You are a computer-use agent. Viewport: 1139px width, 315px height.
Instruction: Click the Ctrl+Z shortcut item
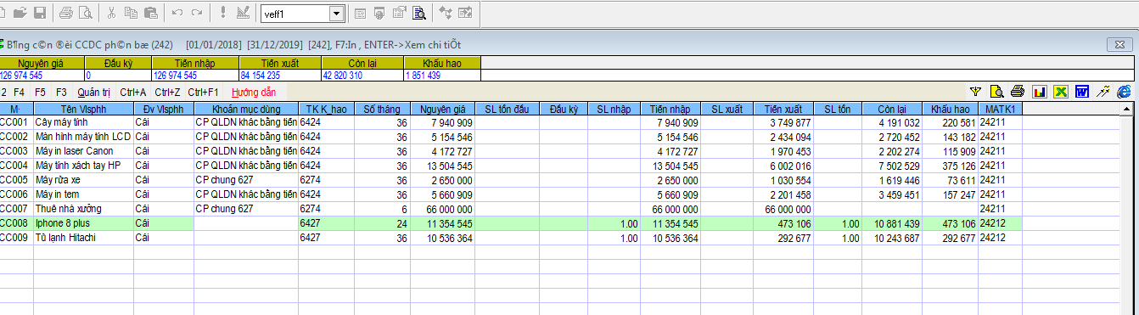(167, 92)
